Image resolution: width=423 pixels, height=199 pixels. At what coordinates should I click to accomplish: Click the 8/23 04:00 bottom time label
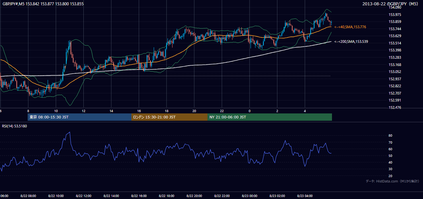pos(305,196)
